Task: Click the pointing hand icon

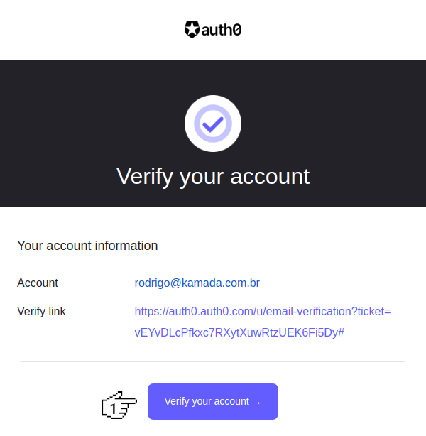Action: coord(119,404)
